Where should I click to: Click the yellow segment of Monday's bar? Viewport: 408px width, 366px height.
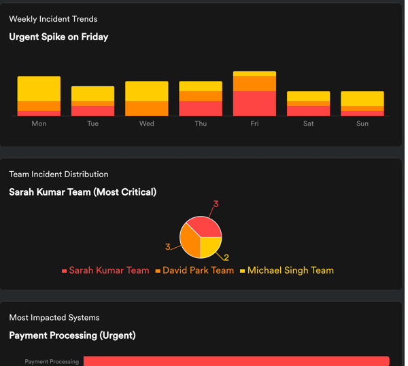[39, 89]
